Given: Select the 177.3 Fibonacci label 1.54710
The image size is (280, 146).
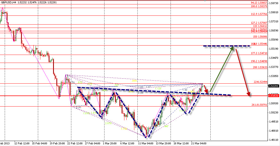Looking at the screenshot, I should (259, 53).
